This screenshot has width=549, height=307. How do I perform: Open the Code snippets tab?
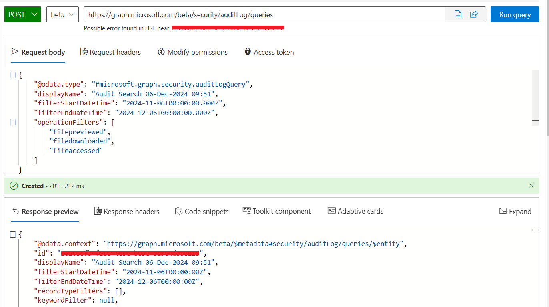[202, 212]
